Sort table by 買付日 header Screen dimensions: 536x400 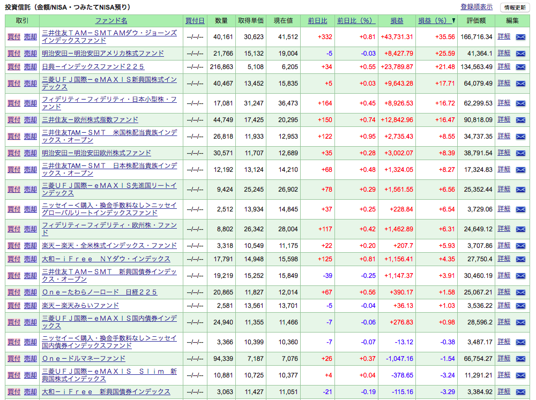tap(195, 21)
